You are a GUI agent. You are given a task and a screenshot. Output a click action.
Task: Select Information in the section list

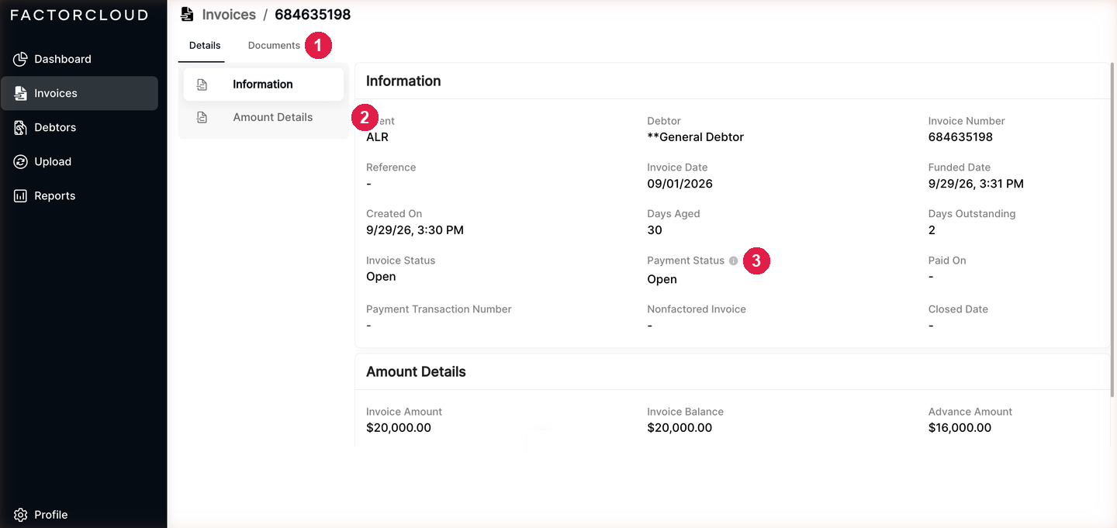264,85
